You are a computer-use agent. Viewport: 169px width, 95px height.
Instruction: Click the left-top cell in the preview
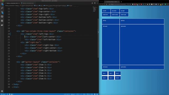click(111, 21)
